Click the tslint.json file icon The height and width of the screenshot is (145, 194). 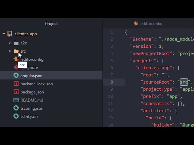(16, 116)
